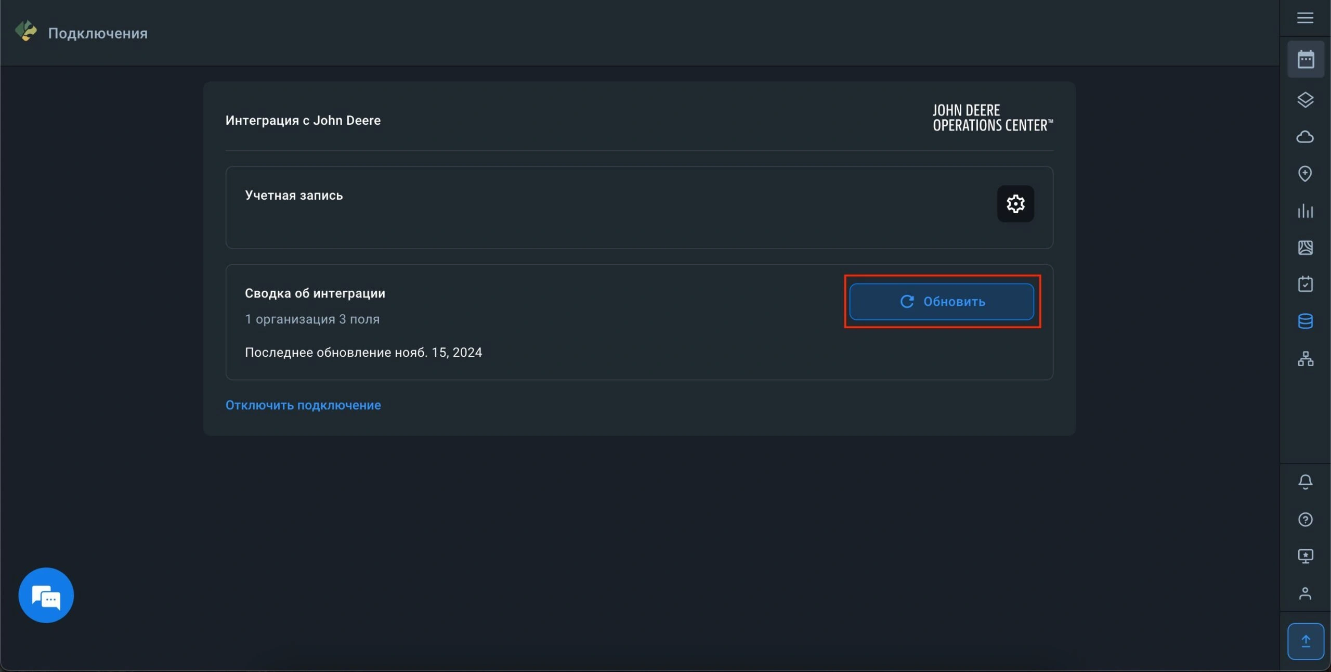This screenshot has width=1331, height=672.
Task: Click the cloud weather icon
Action: coord(1305,137)
